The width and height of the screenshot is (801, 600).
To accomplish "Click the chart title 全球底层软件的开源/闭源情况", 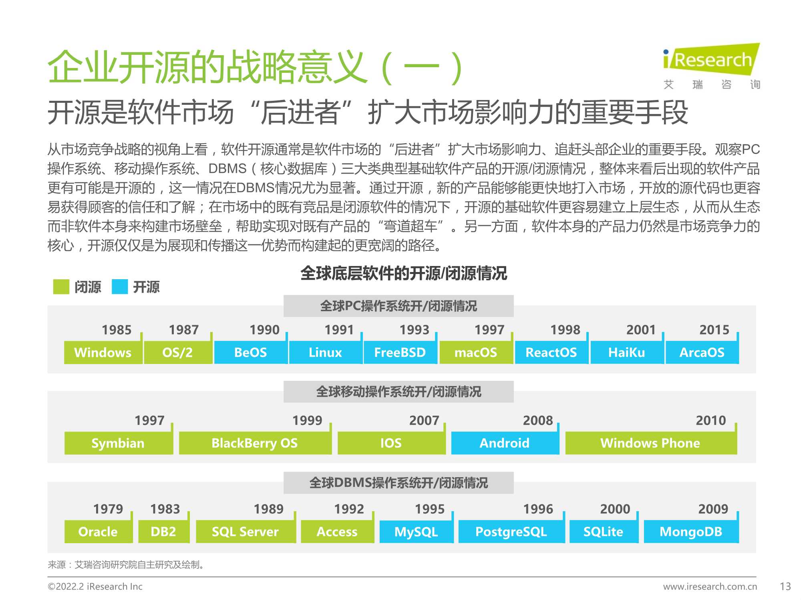I will [x=404, y=274].
